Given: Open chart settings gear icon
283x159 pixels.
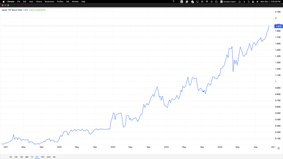Looking at the screenshot, I should click(279, 148).
